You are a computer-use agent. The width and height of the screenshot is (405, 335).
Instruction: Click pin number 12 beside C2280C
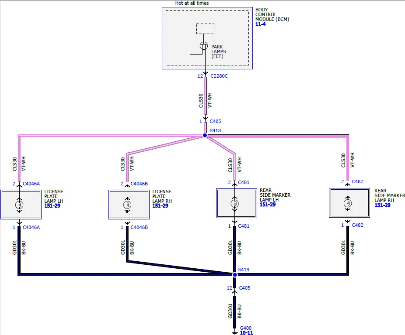click(200, 76)
